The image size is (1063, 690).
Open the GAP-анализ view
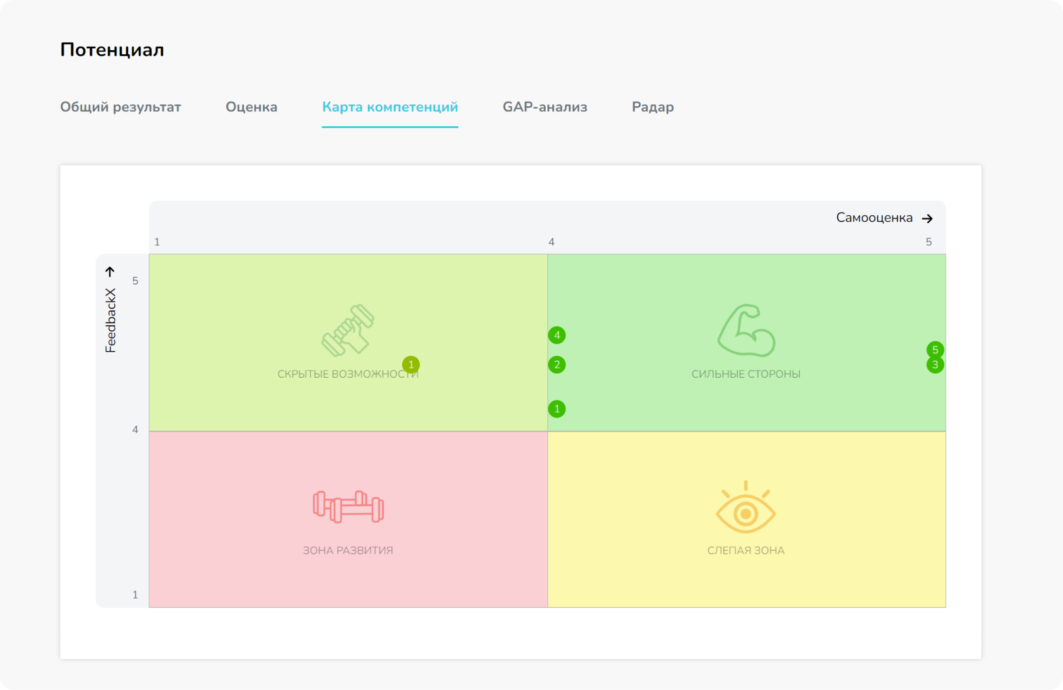tap(545, 107)
